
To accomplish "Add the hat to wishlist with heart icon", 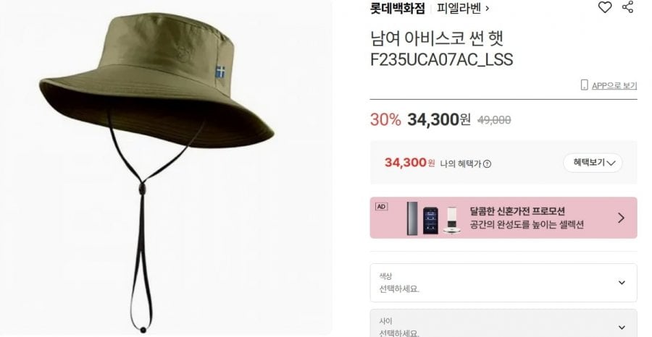I will [x=605, y=7].
